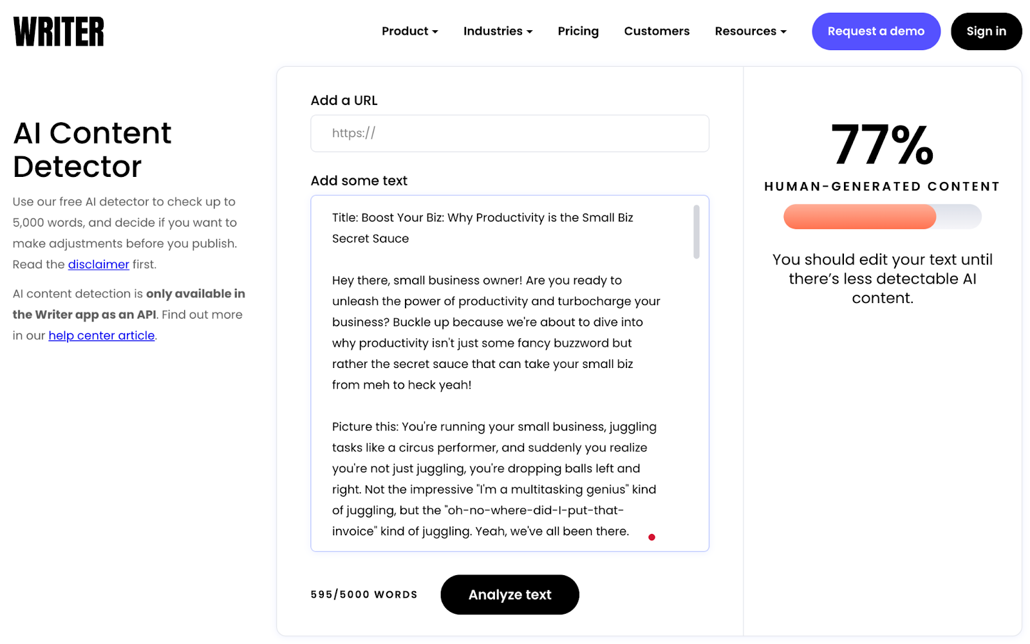This screenshot has height=644, width=1030.
Task: Focus the Add a URL field
Action: 509,133
